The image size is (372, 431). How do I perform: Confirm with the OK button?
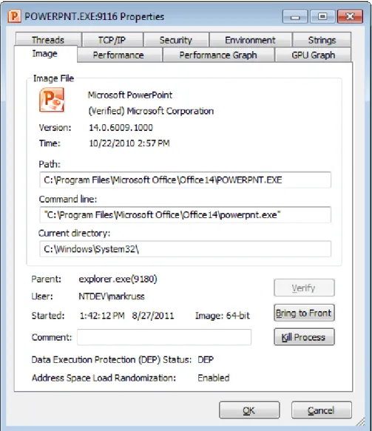point(249,410)
